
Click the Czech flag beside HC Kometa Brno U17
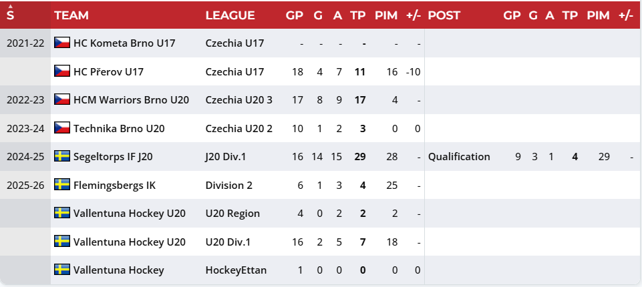pos(62,43)
